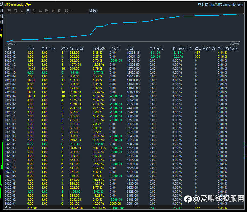Click the small arrow marker at the chart's right edge
The width and height of the screenshot is (247, 212).
click(x=244, y=13)
